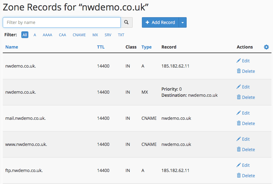Click the magnifying glass search icon
The image size is (273, 184).
click(126, 22)
